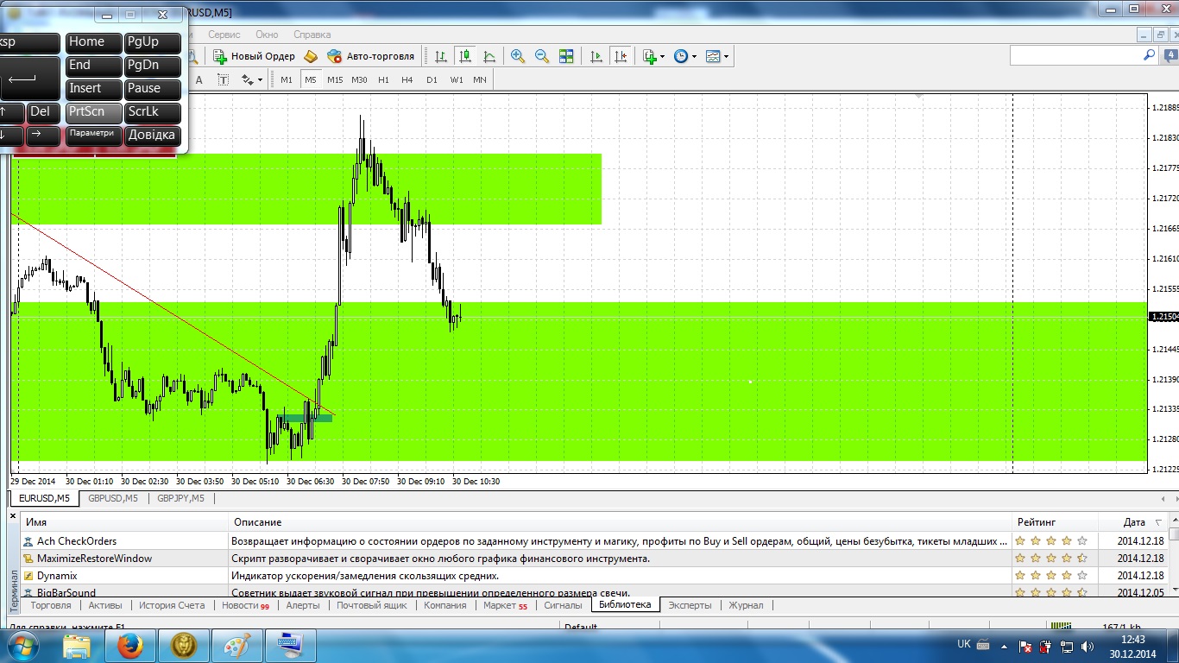Open the chart templates dropdown
The image size is (1179, 663).
point(716,56)
